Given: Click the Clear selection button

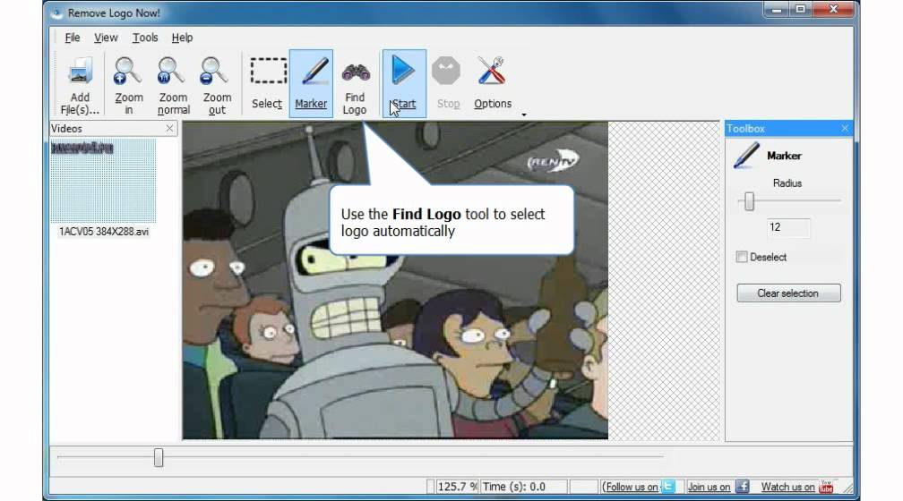Looking at the screenshot, I should (x=788, y=293).
